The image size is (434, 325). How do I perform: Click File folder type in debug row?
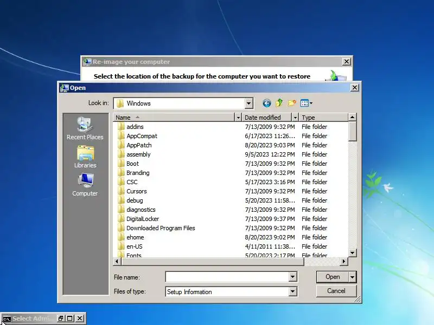coord(315,200)
